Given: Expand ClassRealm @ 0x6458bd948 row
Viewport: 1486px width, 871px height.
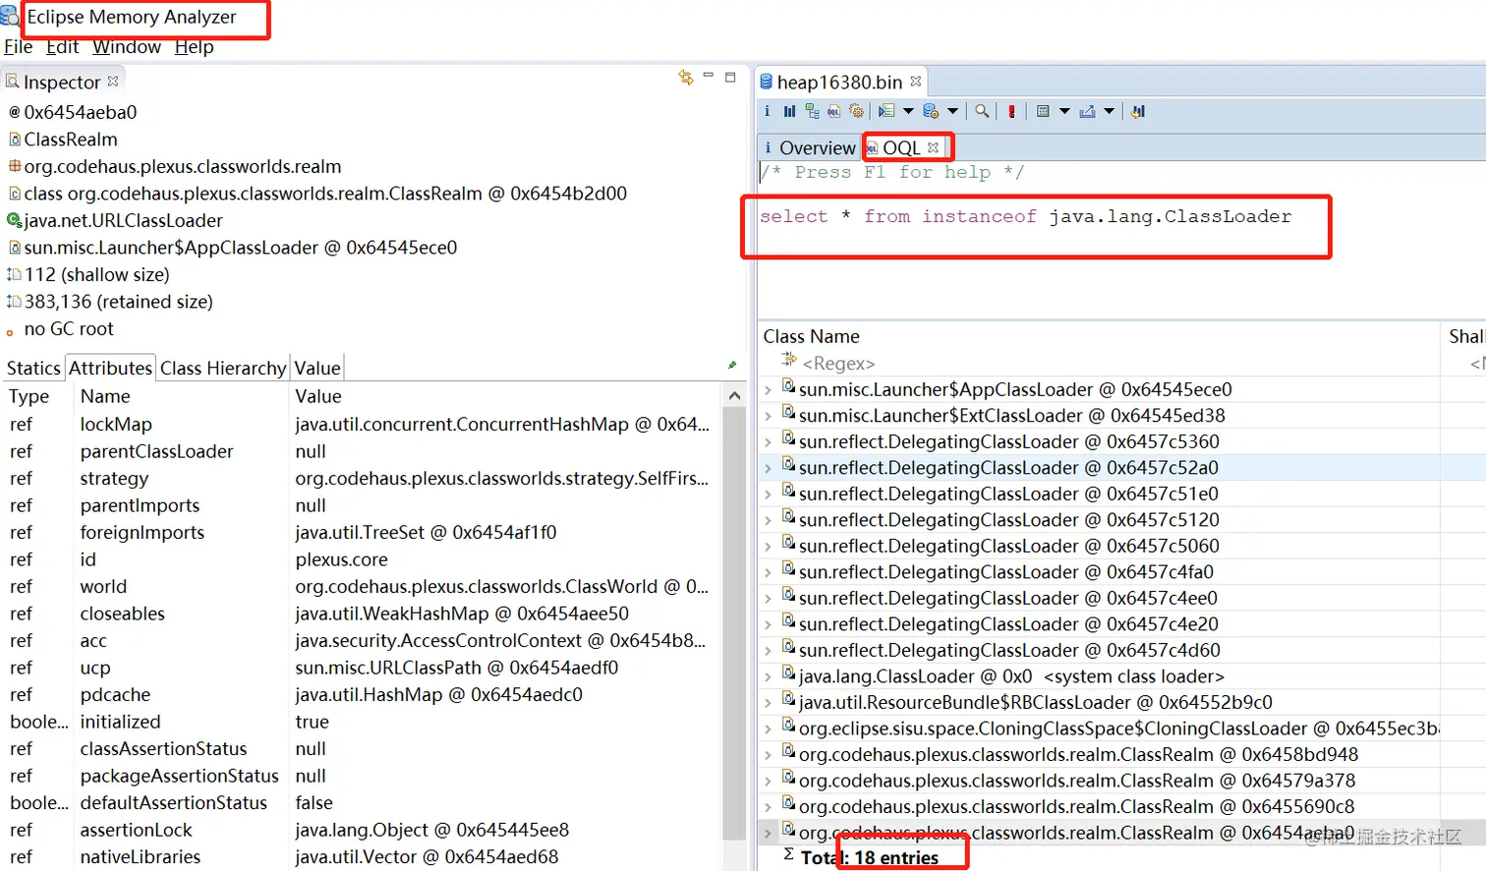Looking at the screenshot, I should click(769, 755).
